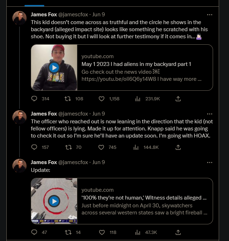View analytics showing 231.9K views
Screen dimensions: 229x241
[138, 99]
